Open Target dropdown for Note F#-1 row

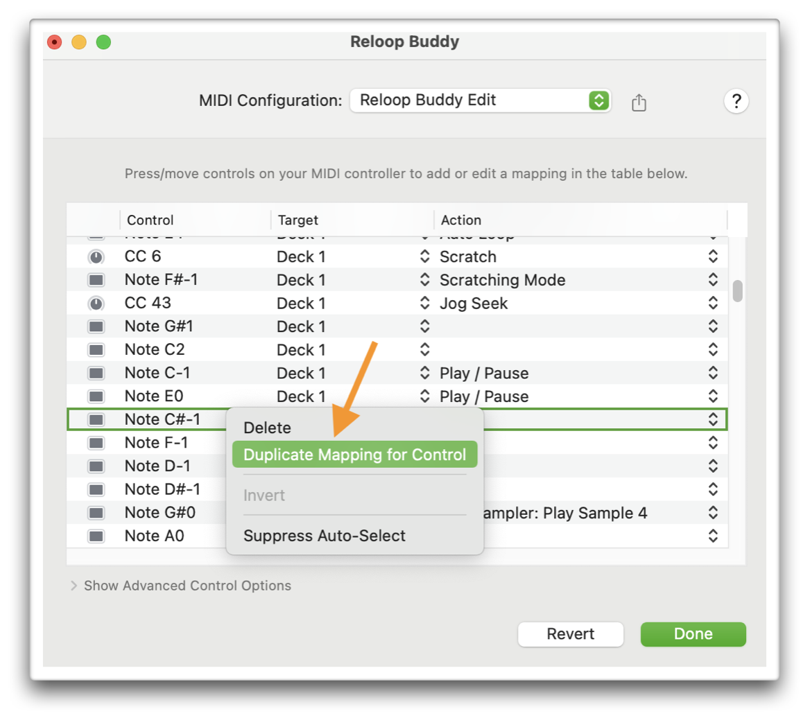(424, 279)
